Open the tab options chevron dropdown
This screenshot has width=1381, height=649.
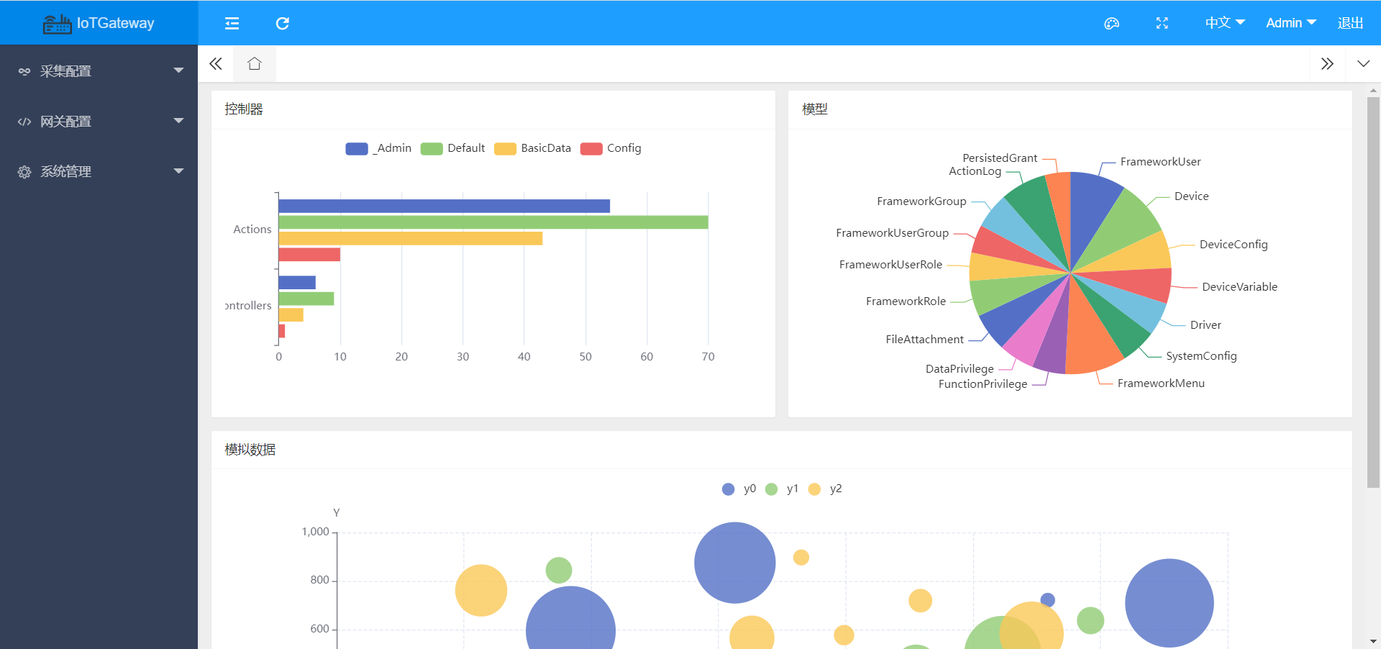(1363, 64)
